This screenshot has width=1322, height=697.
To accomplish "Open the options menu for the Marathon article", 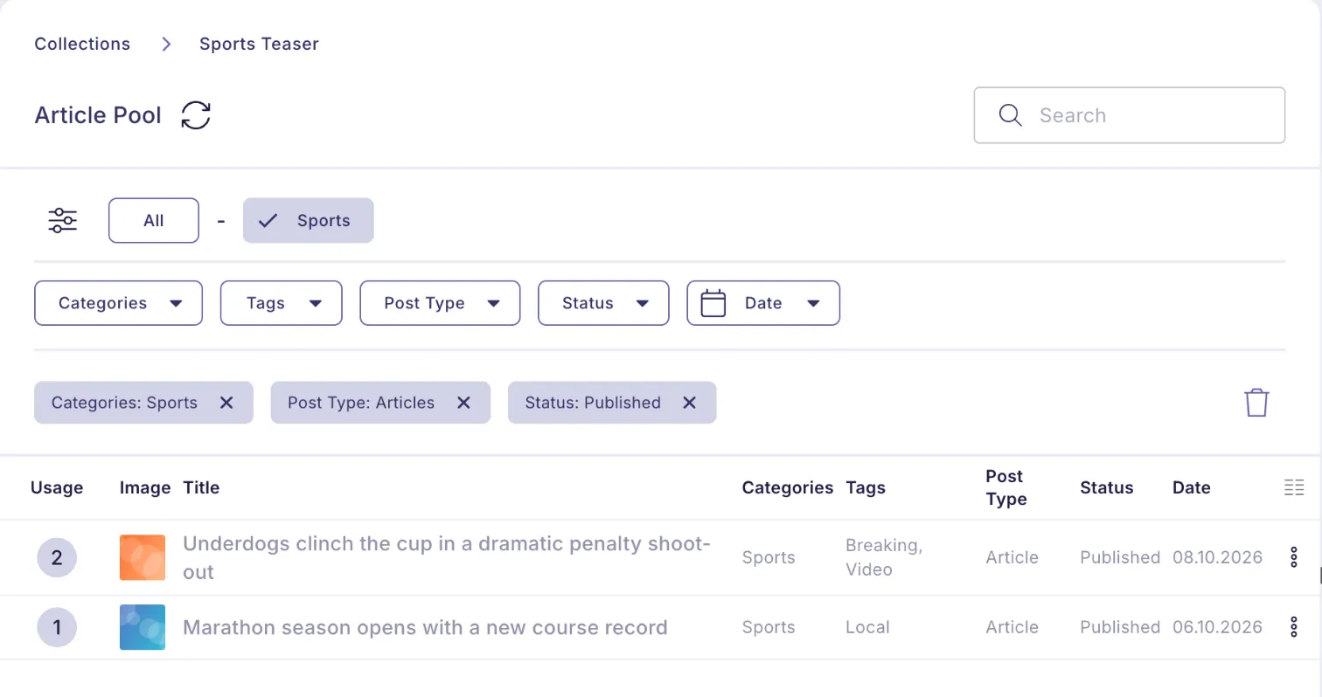I will [x=1294, y=627].
